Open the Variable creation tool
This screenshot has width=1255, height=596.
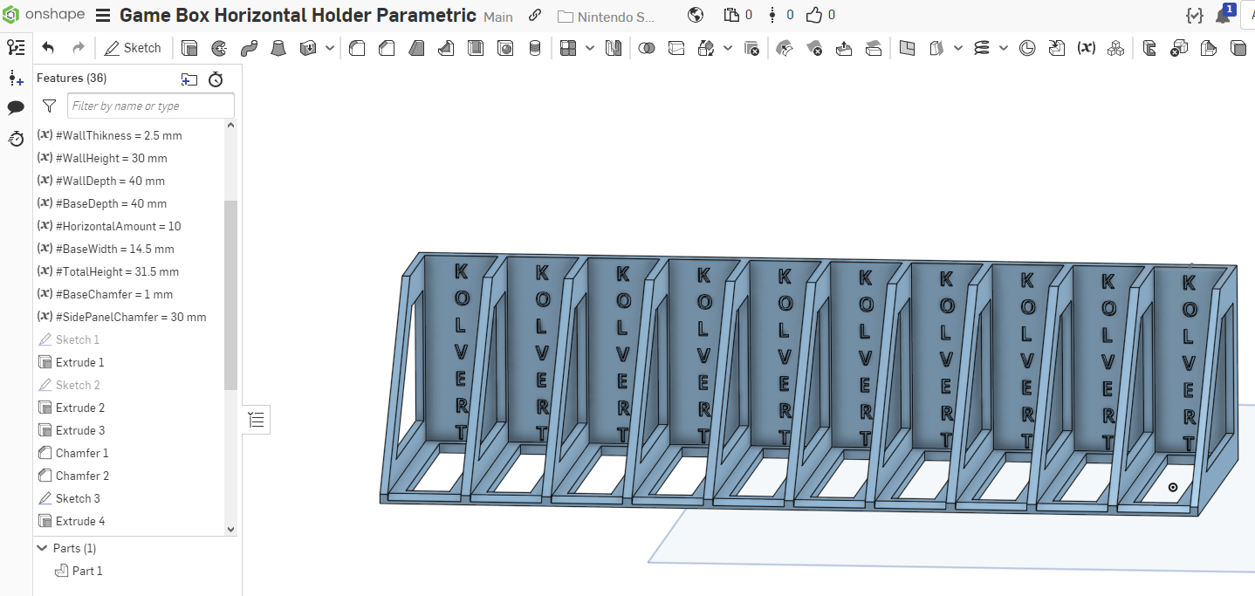[1086, 48]
